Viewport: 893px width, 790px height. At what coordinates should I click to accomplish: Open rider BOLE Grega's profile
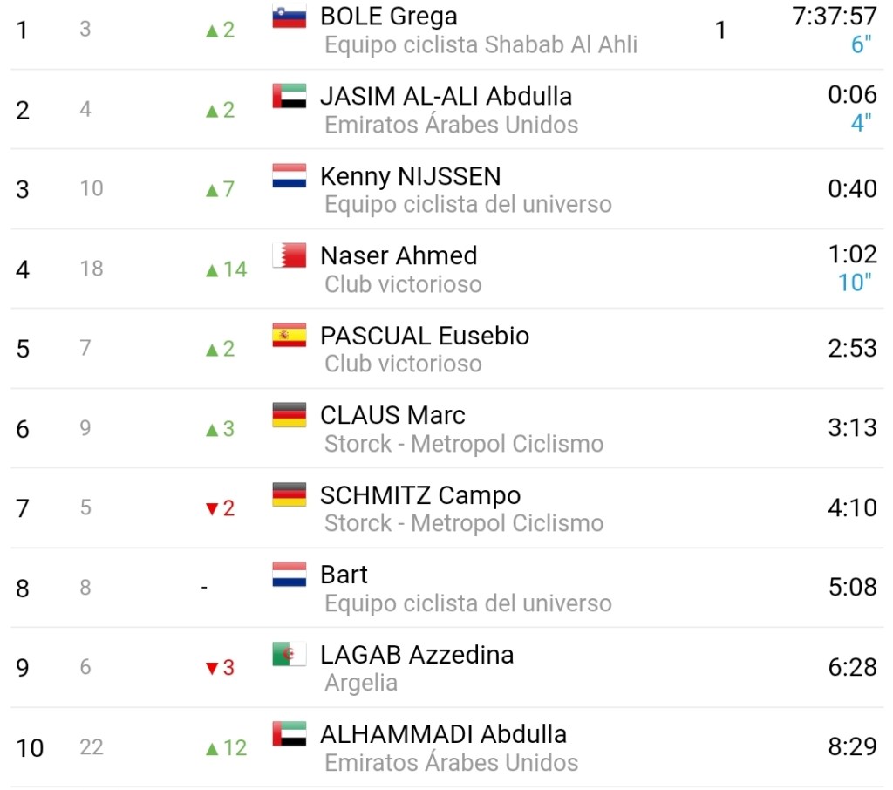(388, 17)
